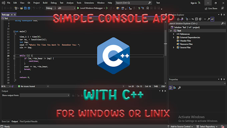Switch to the Error List tab
Image resolution: width=227 pixels, height=128 pixels.
(x=5, y=121)
